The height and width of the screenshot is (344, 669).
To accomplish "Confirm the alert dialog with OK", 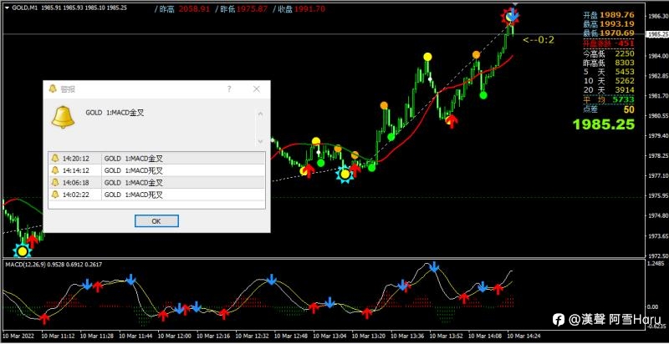I will pyautogui.click(x=156, y=221).
